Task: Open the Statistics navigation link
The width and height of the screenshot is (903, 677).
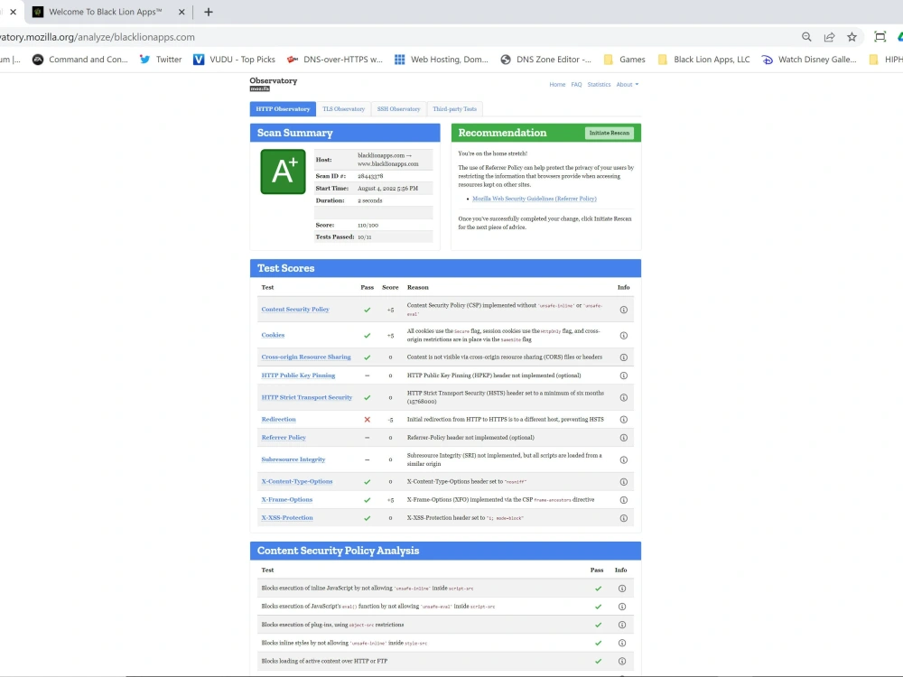Action: 599,85
